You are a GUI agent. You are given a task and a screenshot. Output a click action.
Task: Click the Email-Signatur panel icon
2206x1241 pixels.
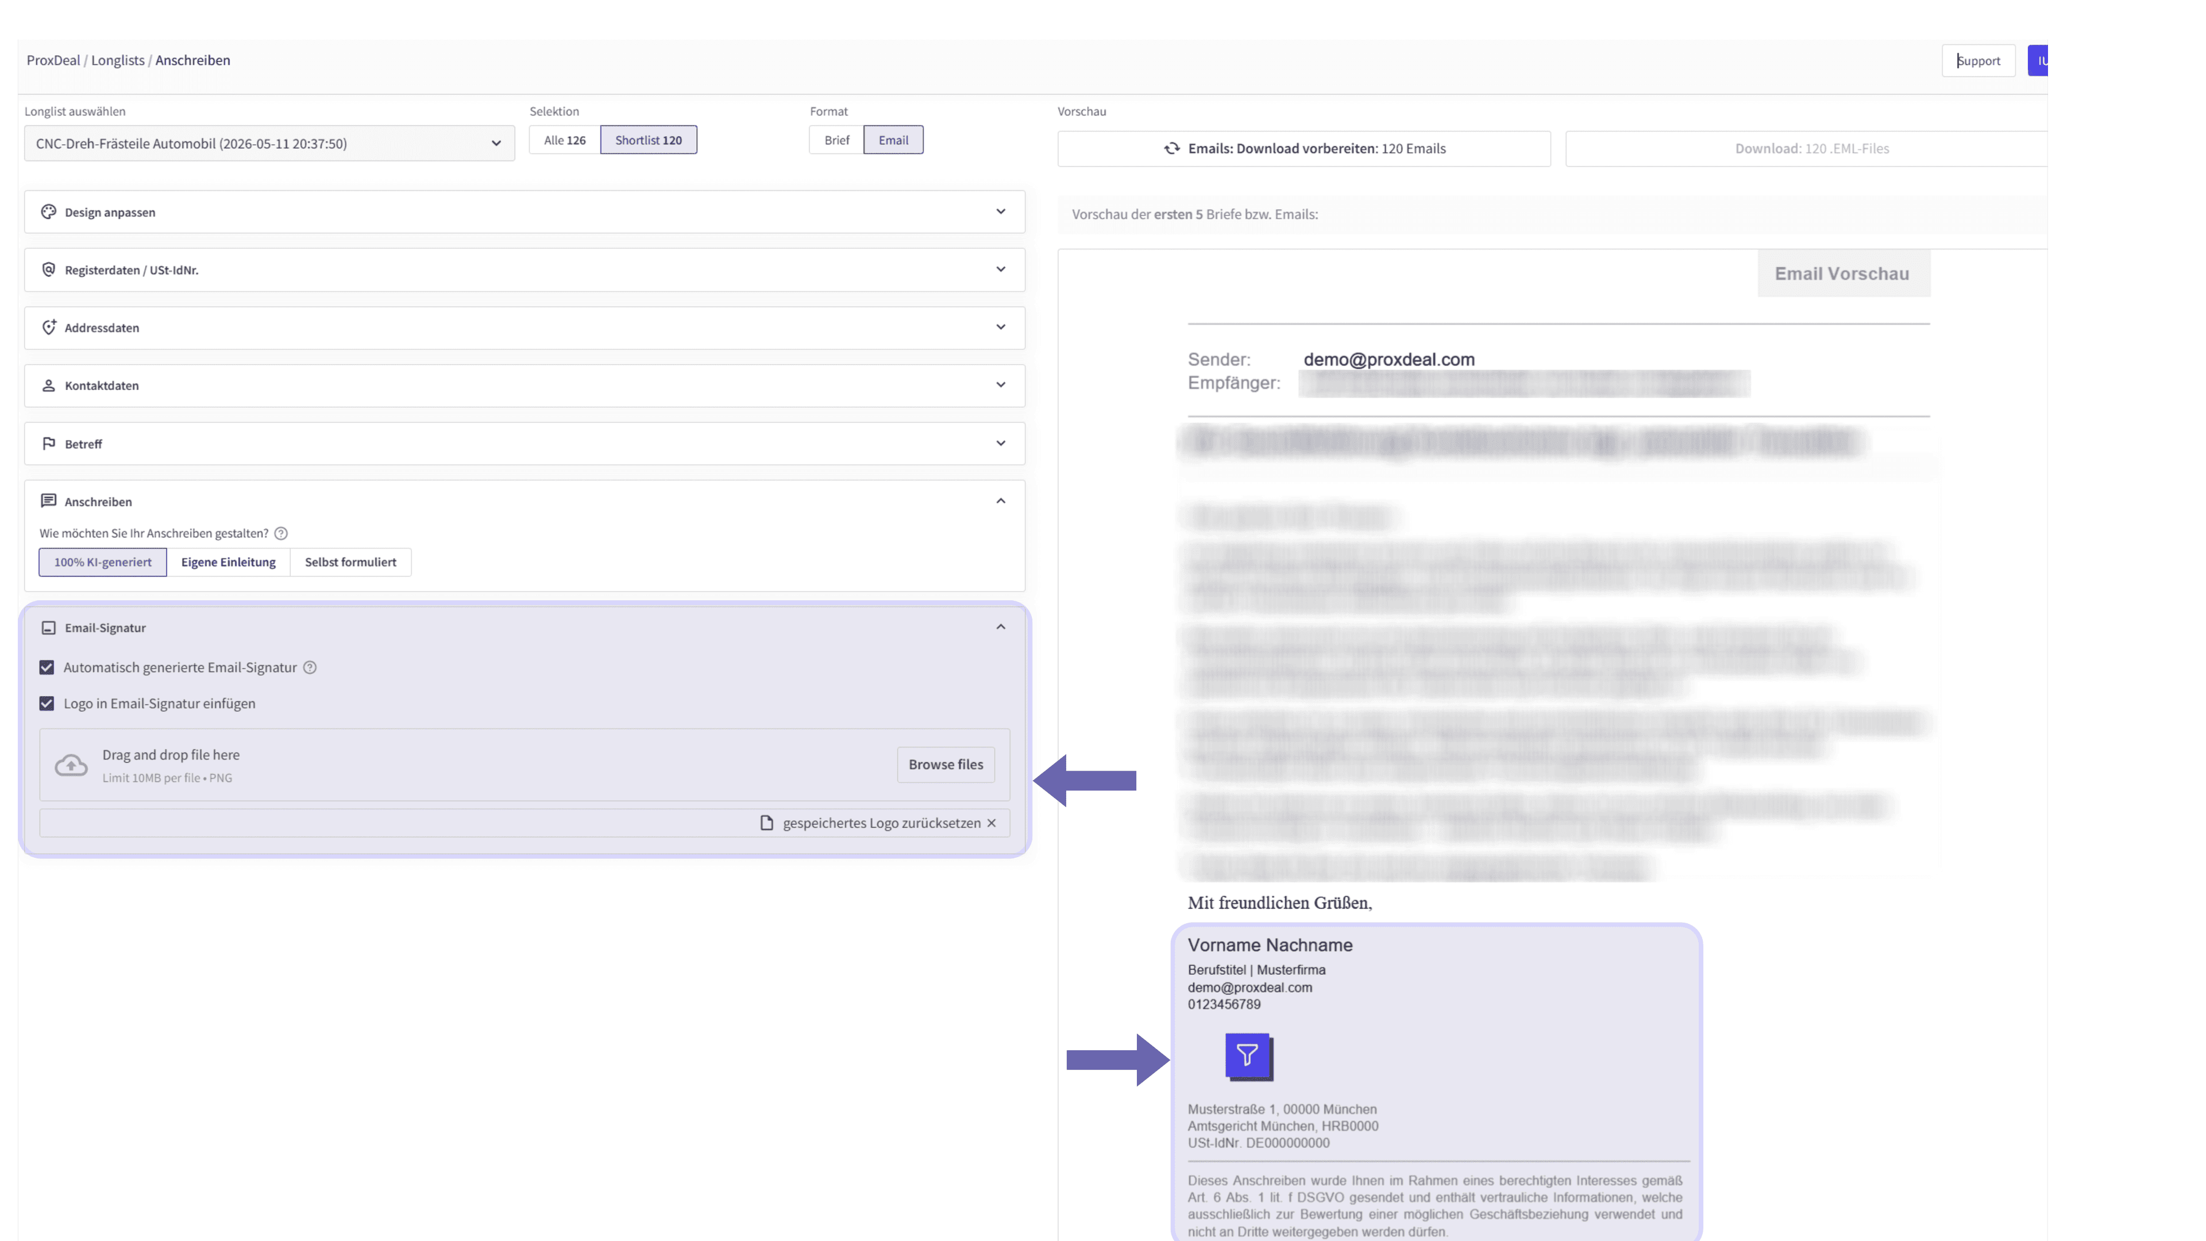pos(49,628)
